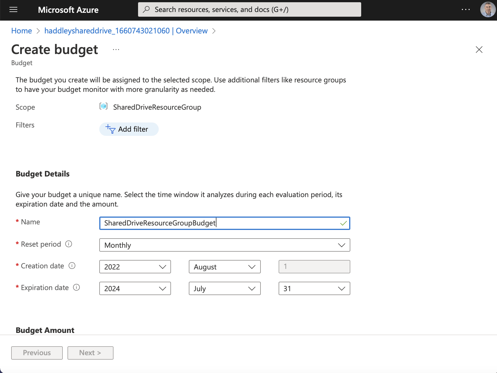The height and width of the screenshot is (373, 497).
Task: Open the Creation date August month dropdown
Action: pos(225,267)
